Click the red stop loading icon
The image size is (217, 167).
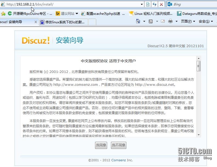pos(161,4)
